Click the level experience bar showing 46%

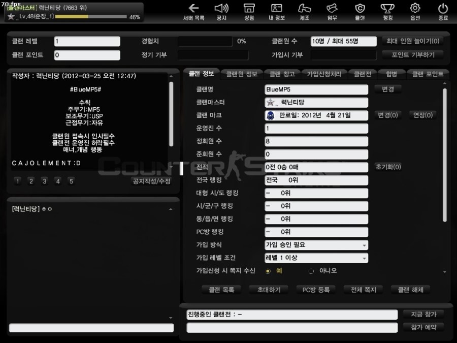coord(91,17)
